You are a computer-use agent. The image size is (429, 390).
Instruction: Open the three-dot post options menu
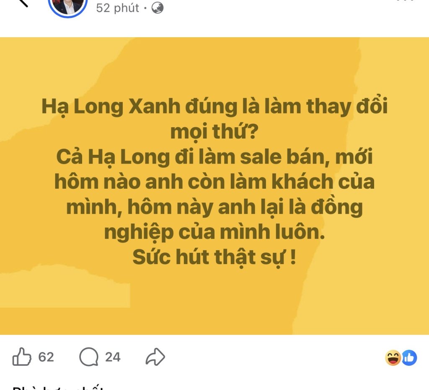pos(406,1)
